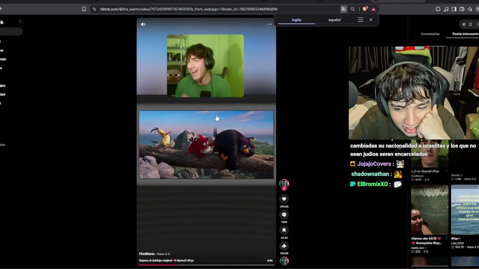Viewport: 479px width, 269px height.
Task: Switch to the 'Podría interesarte' tab
Action: [465, 34]
